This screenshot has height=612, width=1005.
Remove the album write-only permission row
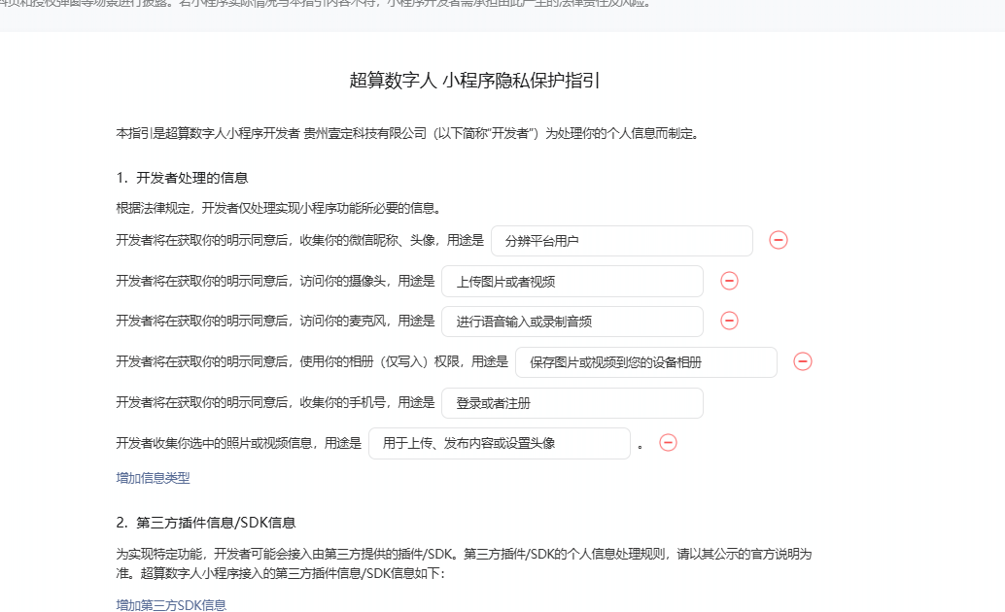click(803, 361)
